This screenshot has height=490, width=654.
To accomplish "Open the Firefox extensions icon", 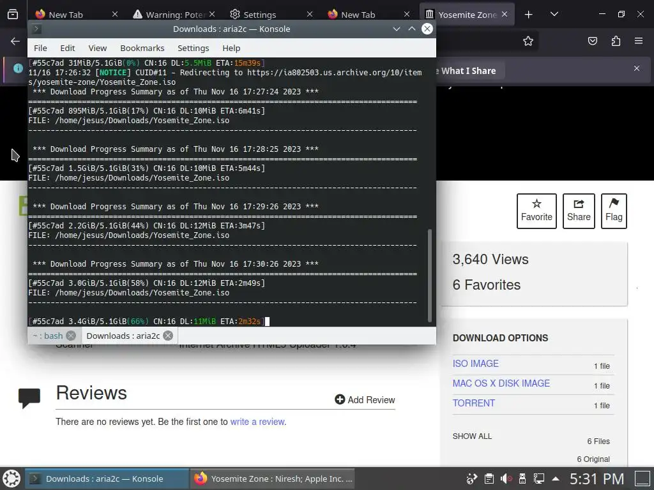I will pos(616,41).
